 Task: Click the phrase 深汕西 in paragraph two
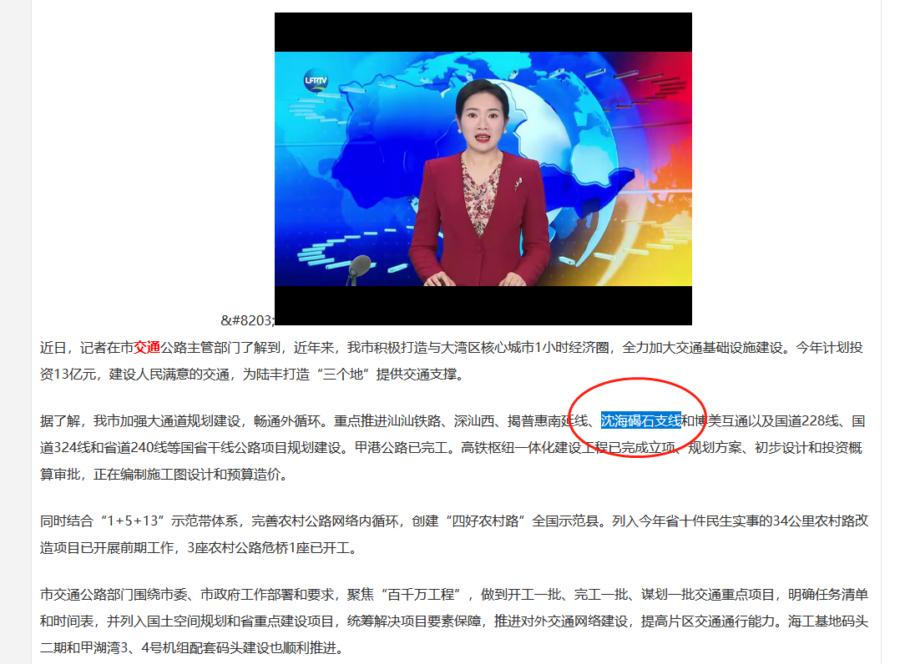coord(474,420)
